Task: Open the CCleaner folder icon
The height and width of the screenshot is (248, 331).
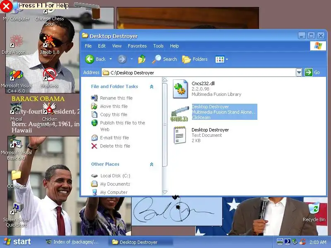Action: click(16, 179)
